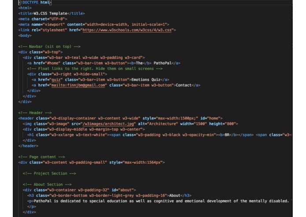
Task: Click the "Emotions Quiz" link text
Action: coord(146,80)
